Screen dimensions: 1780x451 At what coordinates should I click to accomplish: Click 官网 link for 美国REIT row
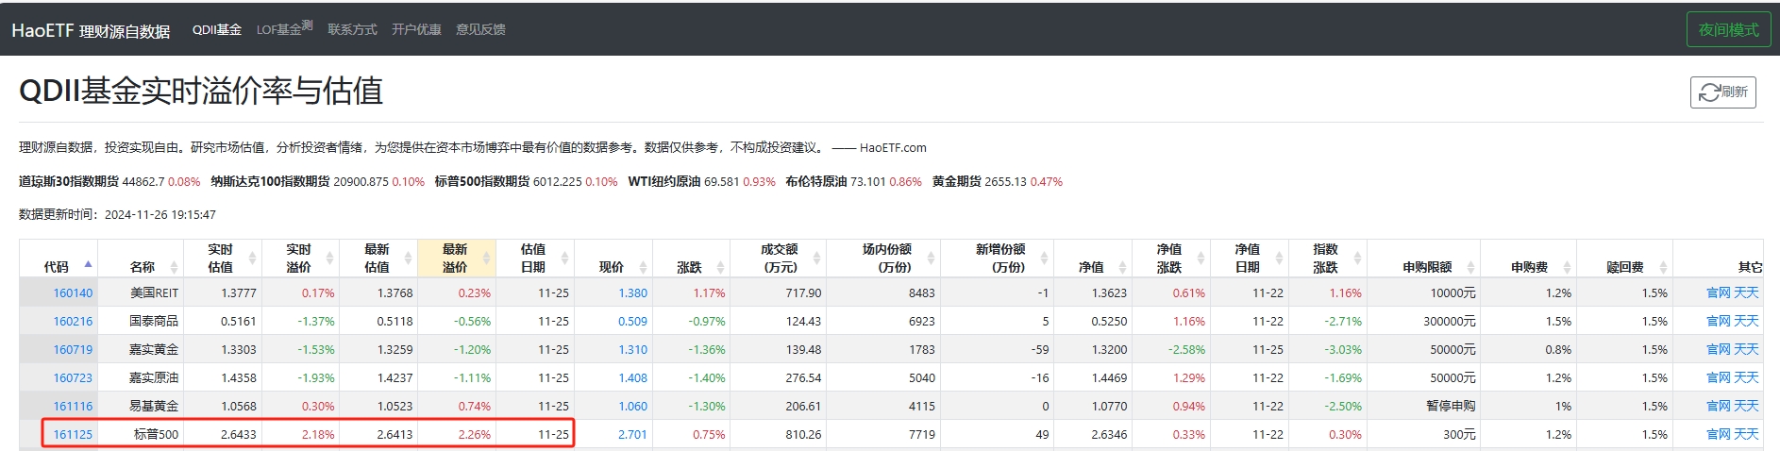click(x=1718, y=293)
